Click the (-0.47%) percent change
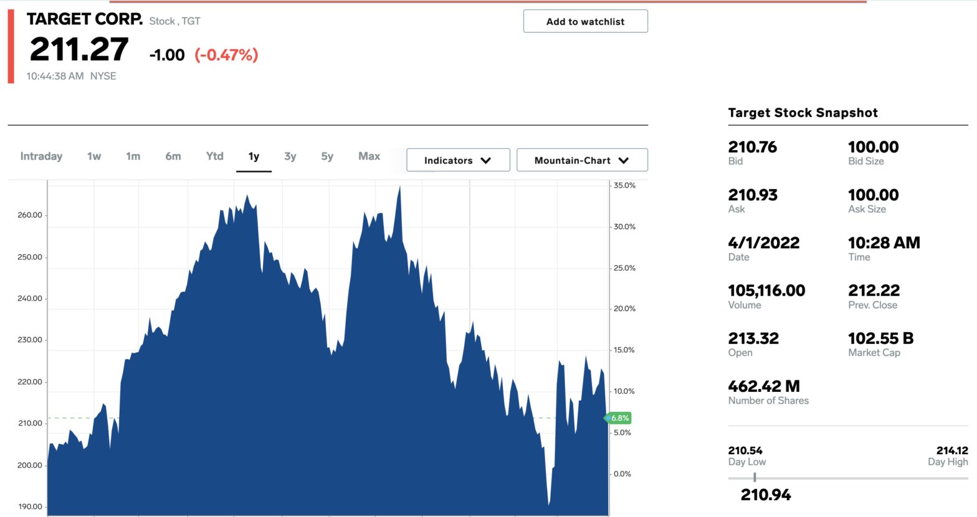This screenshot has height=517, width=977. pos(226,55)
